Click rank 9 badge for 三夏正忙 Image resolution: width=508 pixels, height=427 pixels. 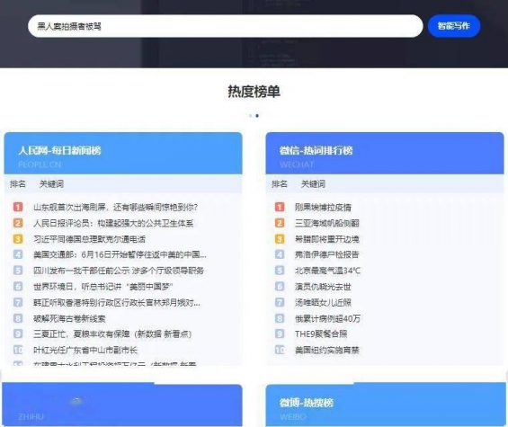tap(18, 334)
